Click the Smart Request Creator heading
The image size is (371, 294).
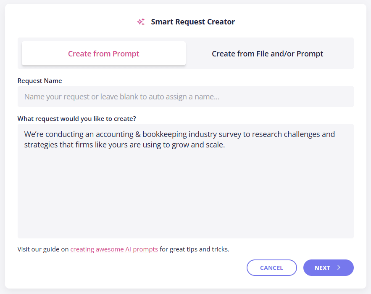click(193, 22)
